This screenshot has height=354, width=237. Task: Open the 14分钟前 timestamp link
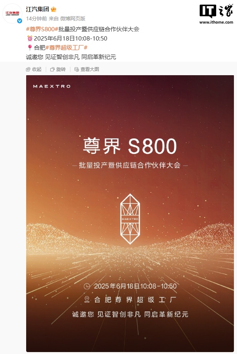37,19
